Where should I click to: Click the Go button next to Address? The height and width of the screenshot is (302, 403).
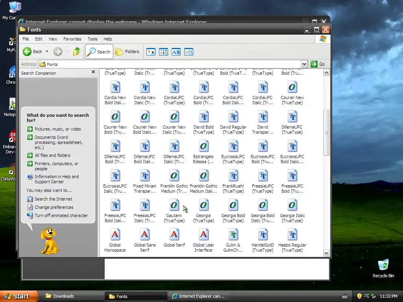(x=318, y=64)
